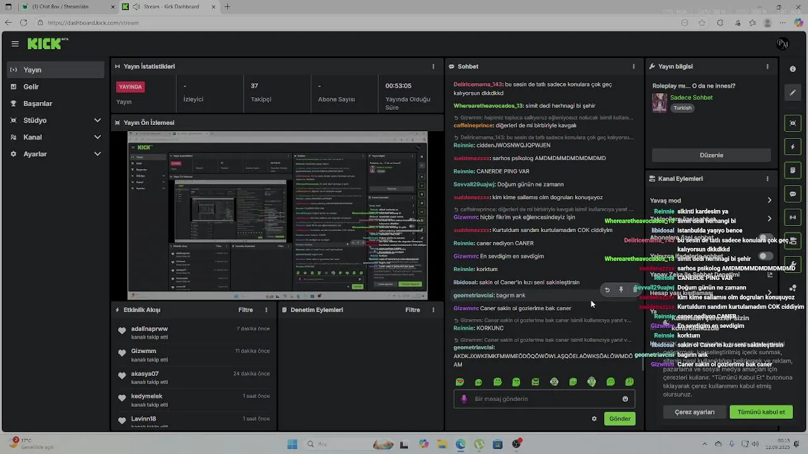Open the Windows Start menu

(292, 444)
